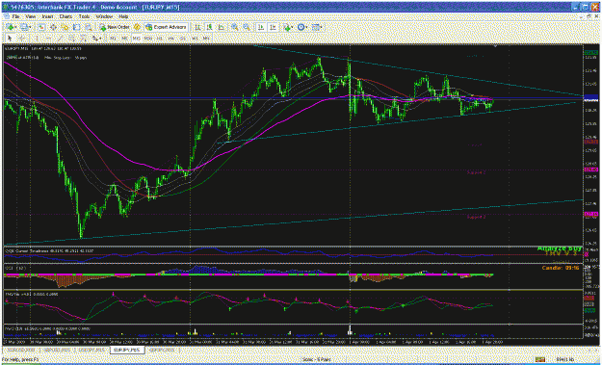
Task: Open the Insert menu
Action: 47,16
